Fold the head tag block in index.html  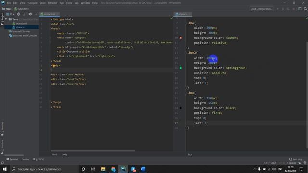[x=50, y=29]
